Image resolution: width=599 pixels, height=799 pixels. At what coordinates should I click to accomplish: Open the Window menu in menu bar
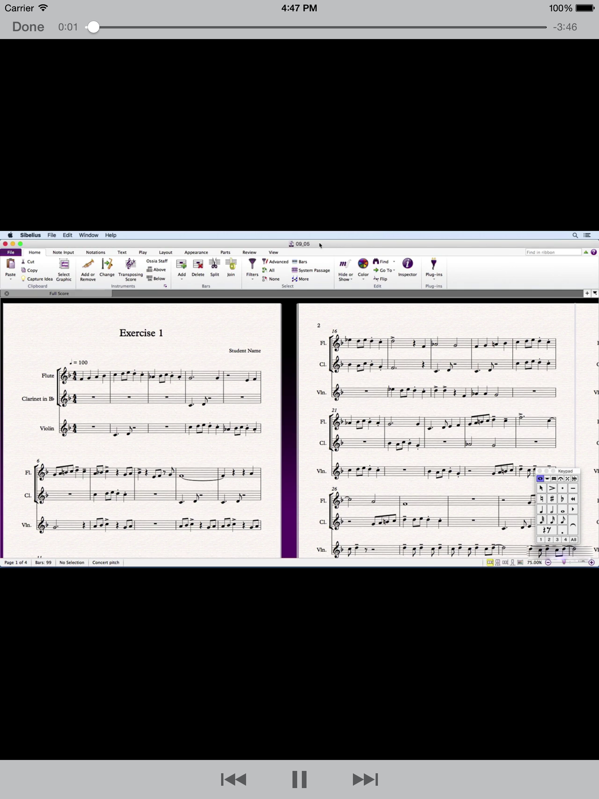click(x=89, y=235)
